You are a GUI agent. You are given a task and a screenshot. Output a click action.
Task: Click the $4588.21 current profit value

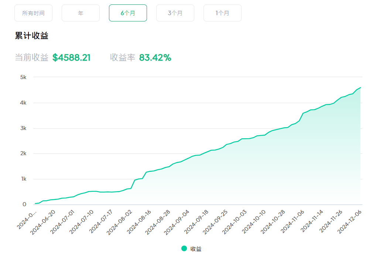(71, 58)
